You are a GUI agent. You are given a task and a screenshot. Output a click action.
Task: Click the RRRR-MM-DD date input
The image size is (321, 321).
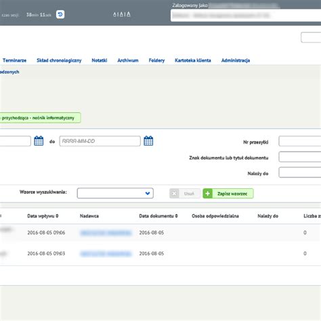coord(100,141)
